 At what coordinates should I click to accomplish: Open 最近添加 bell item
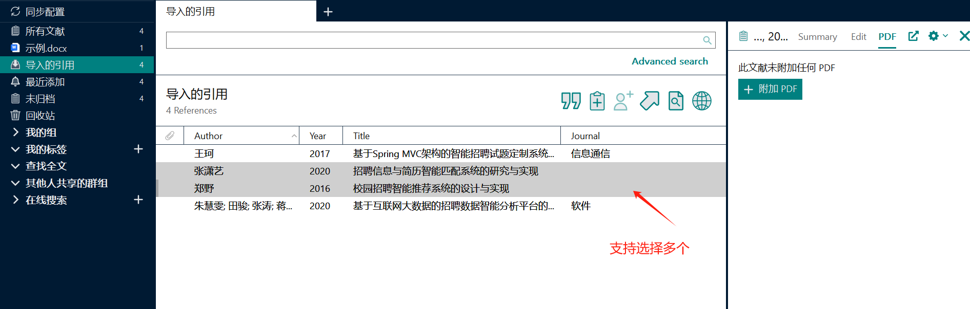77,82
